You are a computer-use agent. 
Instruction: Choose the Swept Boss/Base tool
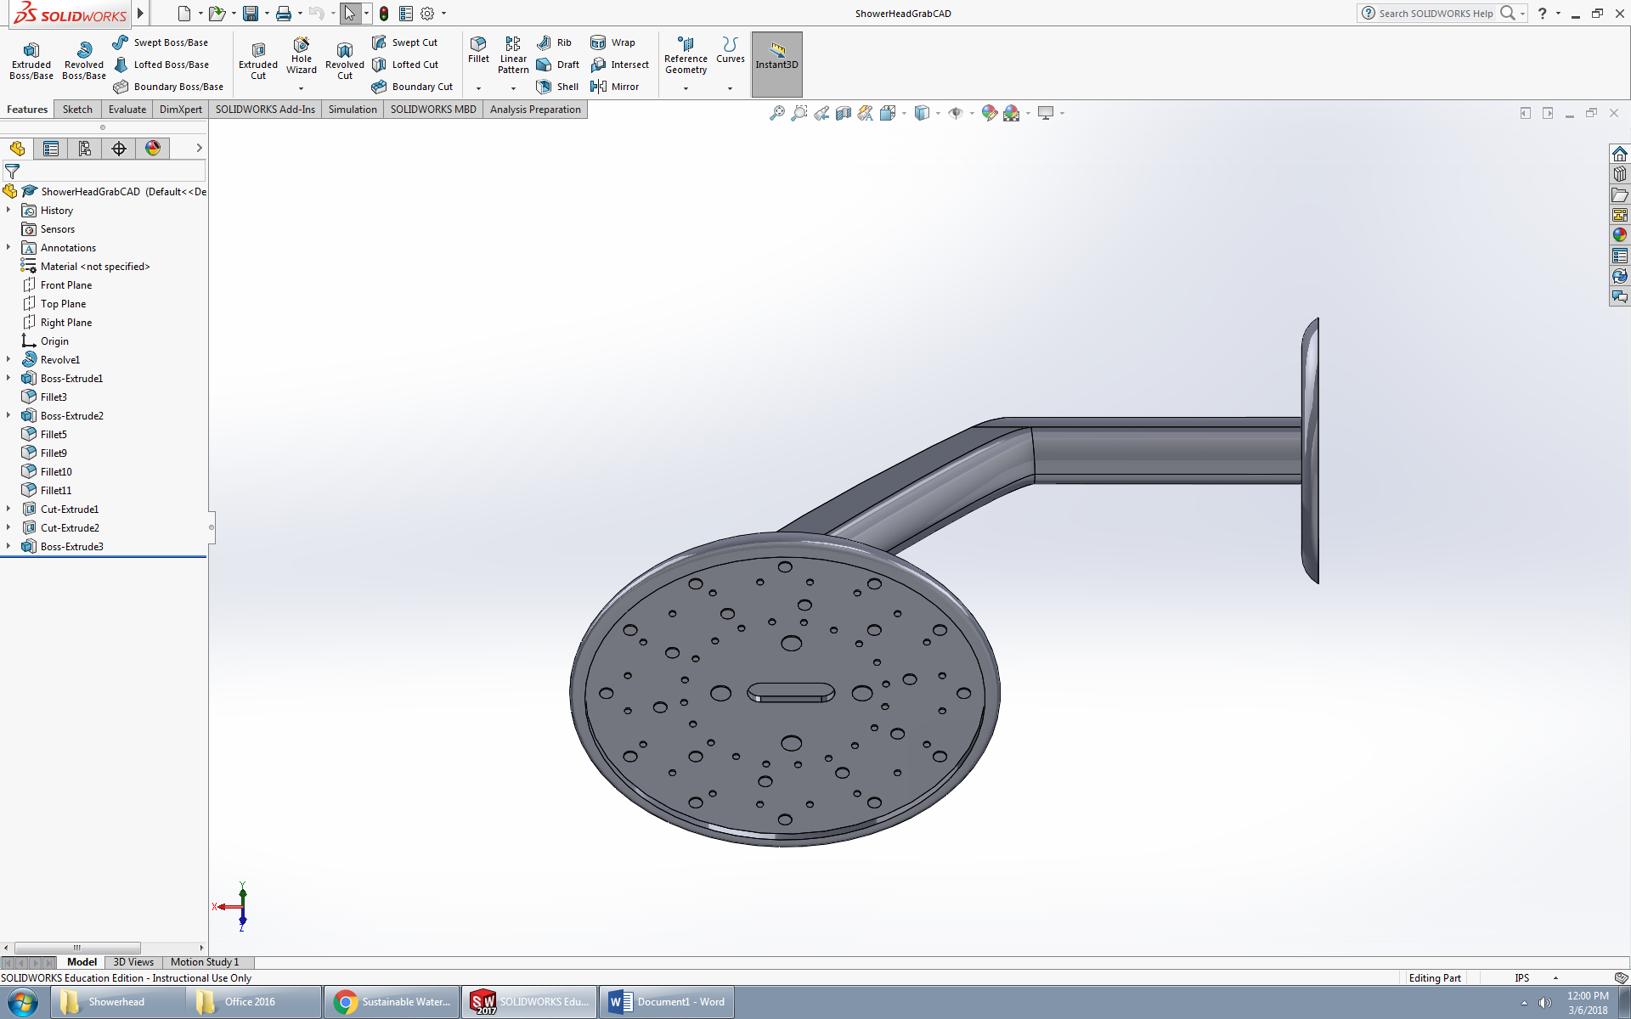tap(161, 42)
